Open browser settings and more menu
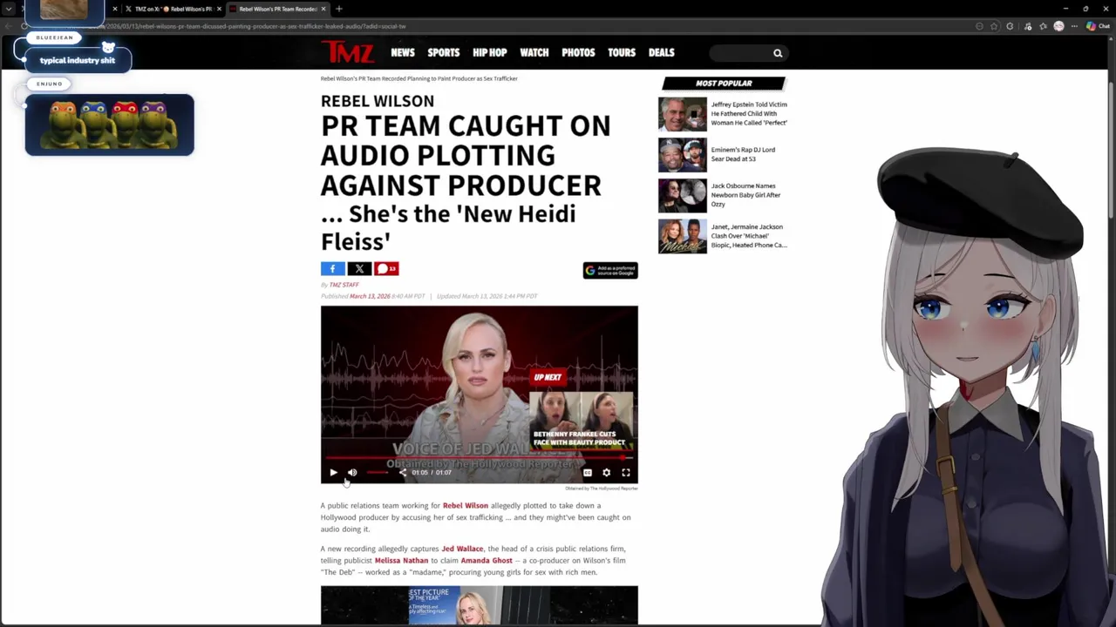The width and height of the screenshot is (1116, 627). (1074, 26)
